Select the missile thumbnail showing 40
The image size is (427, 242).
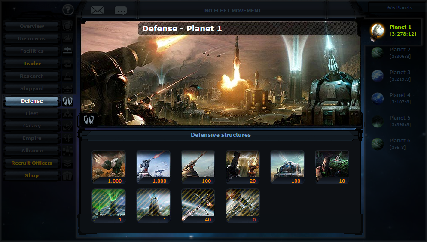[198, 206]
